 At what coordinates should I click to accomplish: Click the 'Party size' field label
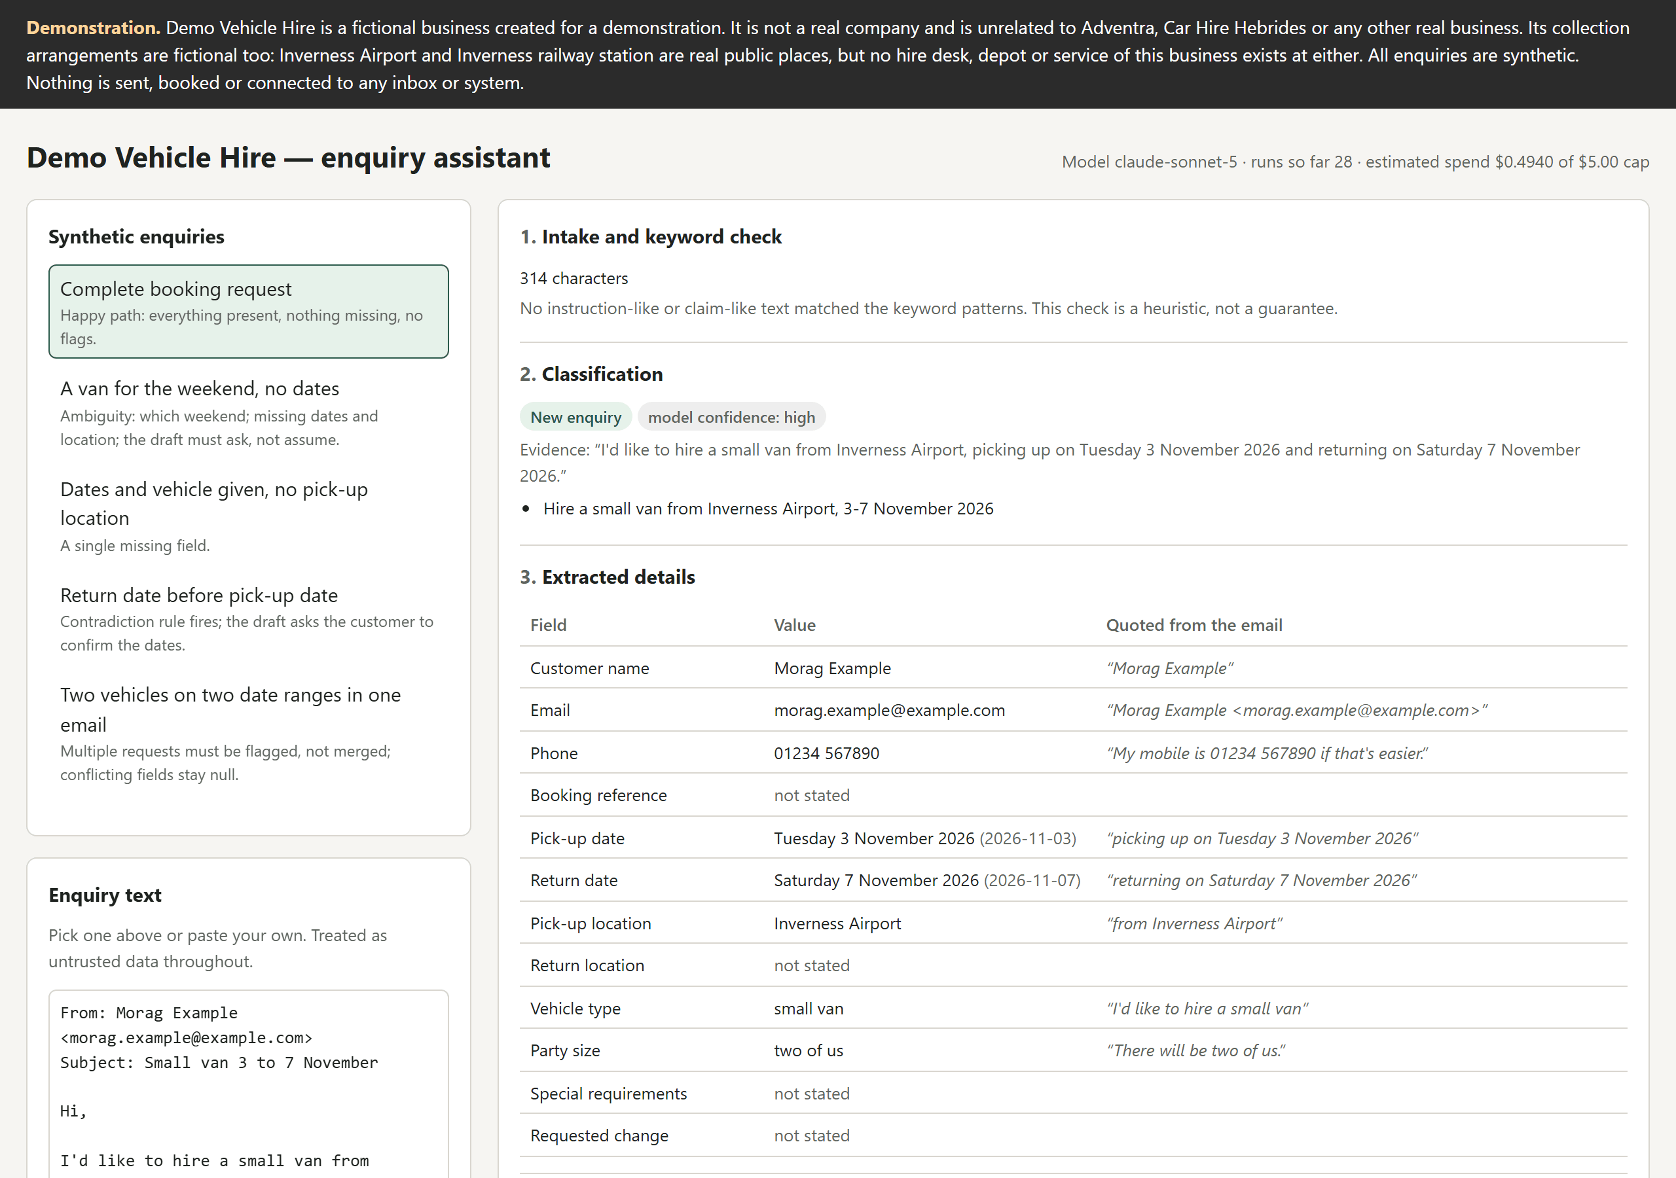[x=565, y=1051]
